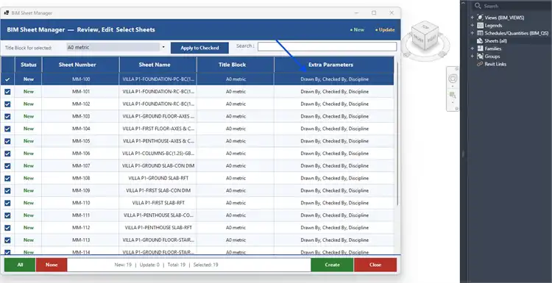Sort by the Sheet Name column header
The height and width of the screenshot is (283, 552).
(158, 65)
